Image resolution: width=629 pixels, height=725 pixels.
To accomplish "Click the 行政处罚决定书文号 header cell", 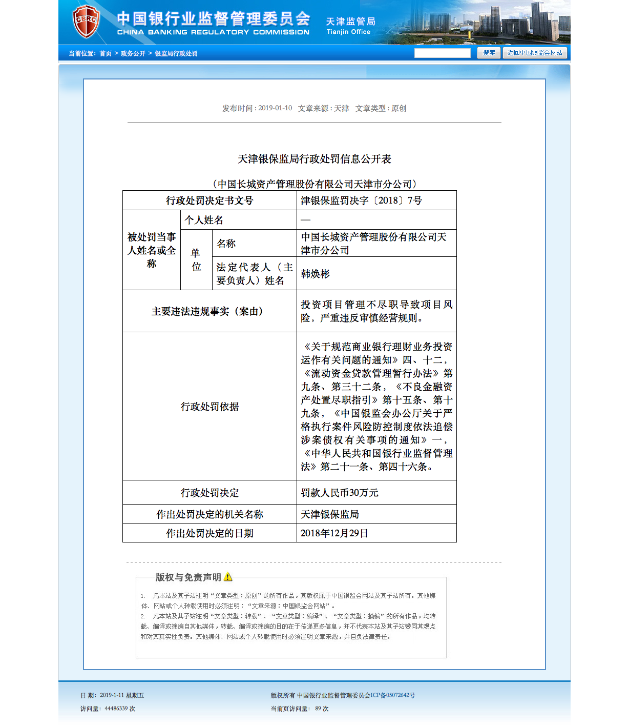I will [209, 200].
